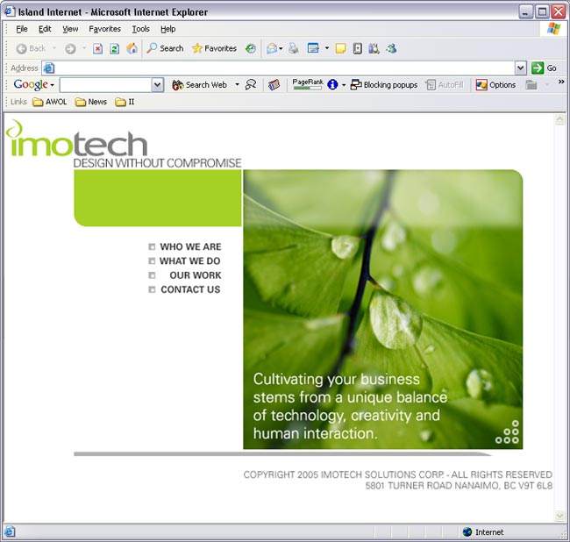Click the Forward arrow button
Viewport: 570px width, 542px height.
click(70, 48)
